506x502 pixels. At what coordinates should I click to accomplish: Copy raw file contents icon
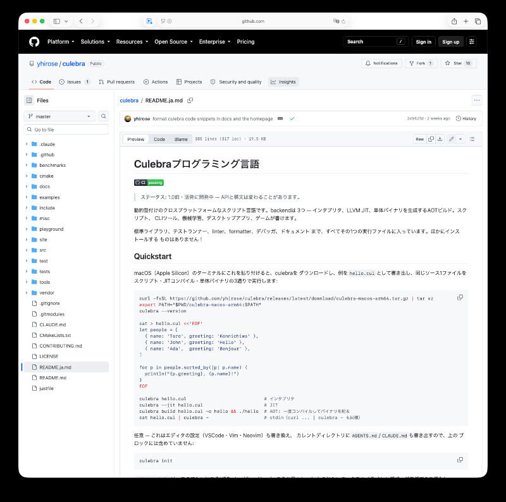click(431, 139)
